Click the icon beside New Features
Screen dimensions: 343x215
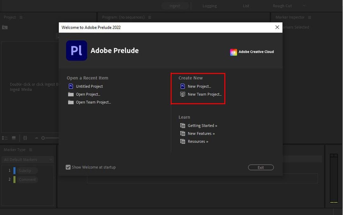coord(183,133)
